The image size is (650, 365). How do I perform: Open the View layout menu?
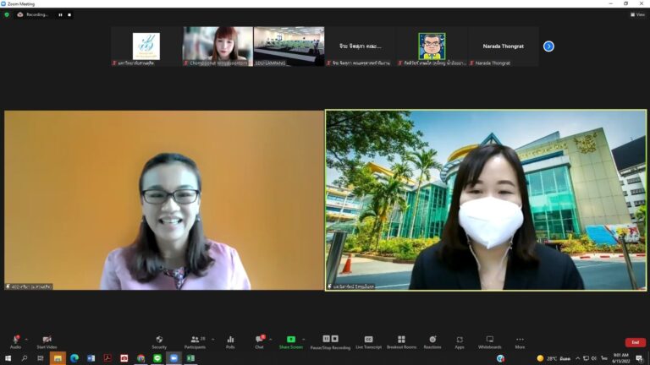(x=637, y=14)
